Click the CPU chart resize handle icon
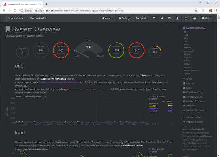This screenshot has height=157, width=220. 172,124
